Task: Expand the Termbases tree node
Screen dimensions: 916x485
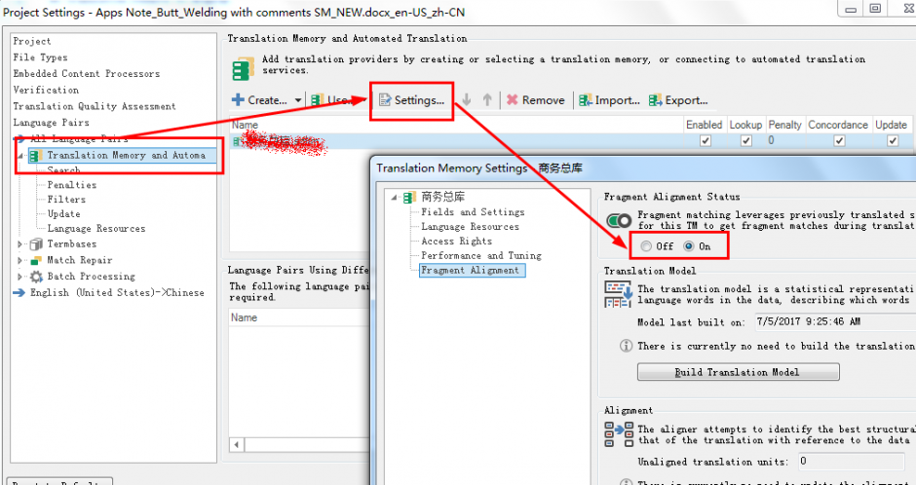Action: click(20, 244)
